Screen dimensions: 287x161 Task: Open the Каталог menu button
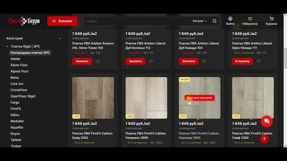click(x=62, y=21)
